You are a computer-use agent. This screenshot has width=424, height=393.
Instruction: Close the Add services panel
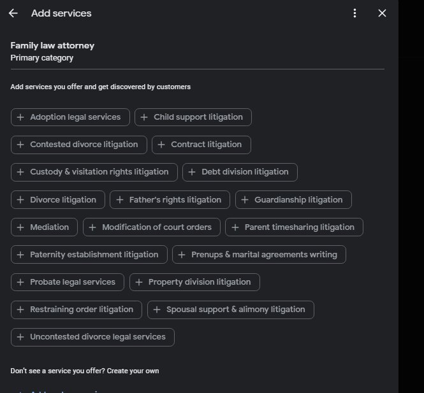click(x=382, y=13)
